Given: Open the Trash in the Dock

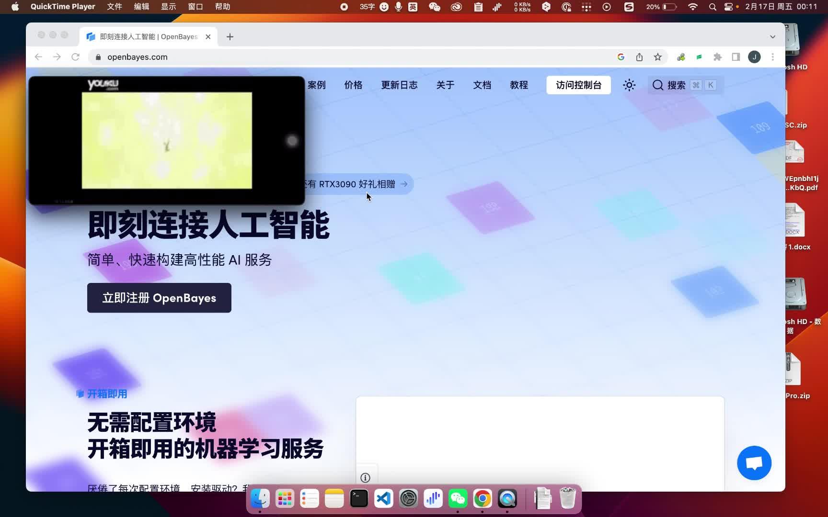Looking at the screenshot, I should pyautogui.click(x=568, y=499).
